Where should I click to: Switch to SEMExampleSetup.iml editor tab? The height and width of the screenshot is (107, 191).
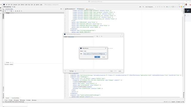pyautogui.click(x=70, y=9)
